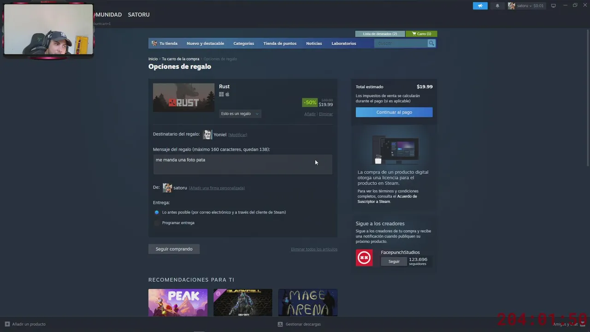Select Lo antes posible delivery option
This screenshot has width=590, height=332.
tap(157, 213)
